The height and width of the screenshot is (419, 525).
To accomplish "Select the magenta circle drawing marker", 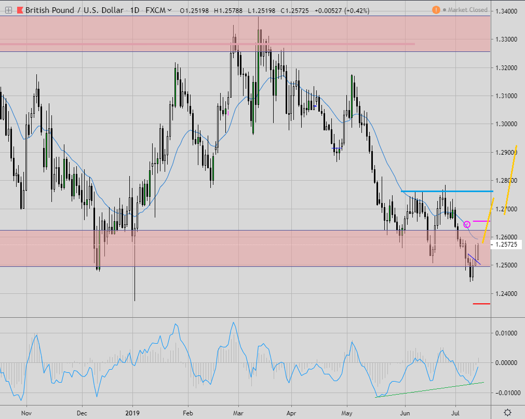I will tap(467, 224).
